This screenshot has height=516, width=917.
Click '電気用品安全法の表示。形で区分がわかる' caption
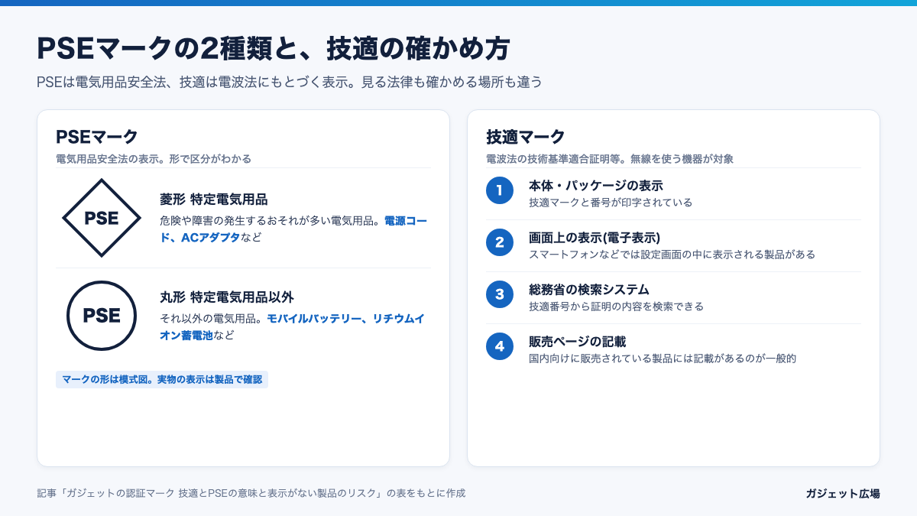click(154, 159)
